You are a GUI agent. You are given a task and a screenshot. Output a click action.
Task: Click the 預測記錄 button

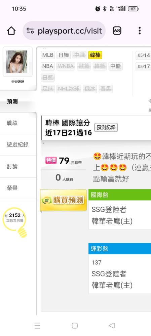[106, 128]
